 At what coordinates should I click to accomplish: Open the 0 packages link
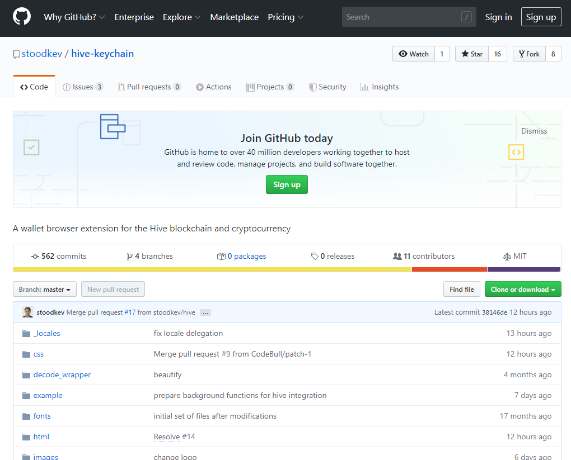tap(242, 257)
